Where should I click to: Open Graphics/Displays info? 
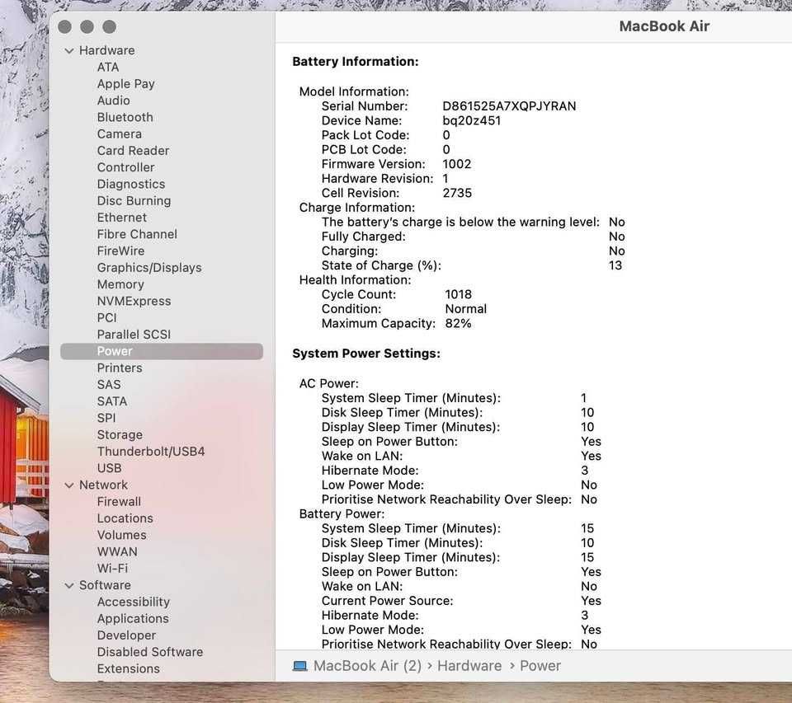tap(149, 268)
